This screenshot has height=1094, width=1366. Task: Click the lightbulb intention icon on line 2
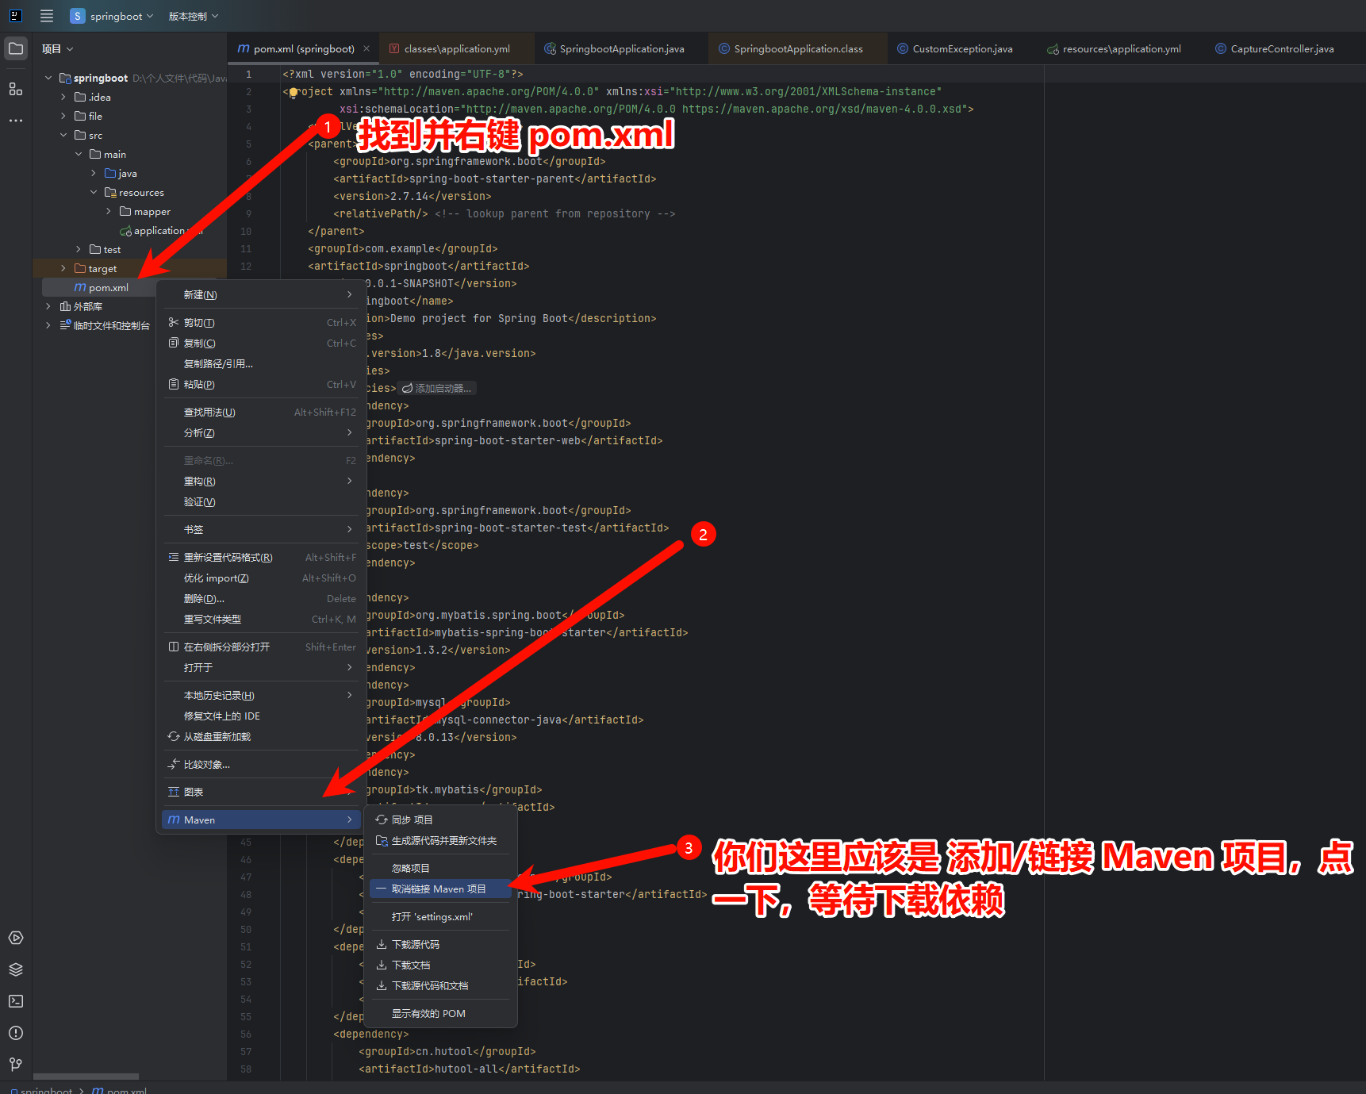(294, 92)
